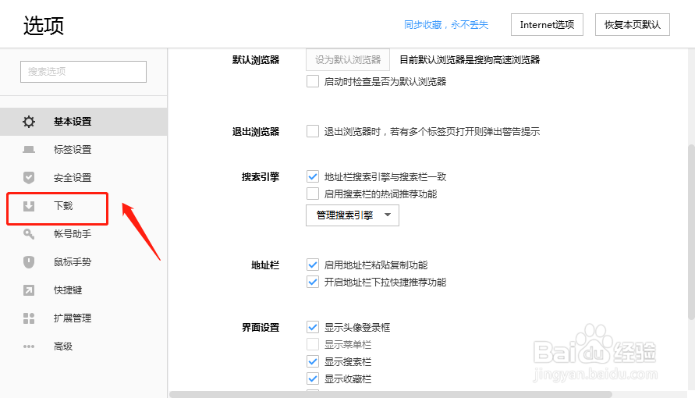Click the 退出浏览器 section label
The width and height of the screenshot is (695, 398).
pos(256,132)
